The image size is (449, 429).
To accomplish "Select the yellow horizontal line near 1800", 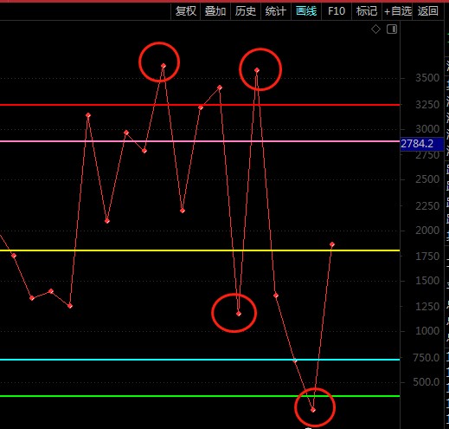I will point(200,250).
